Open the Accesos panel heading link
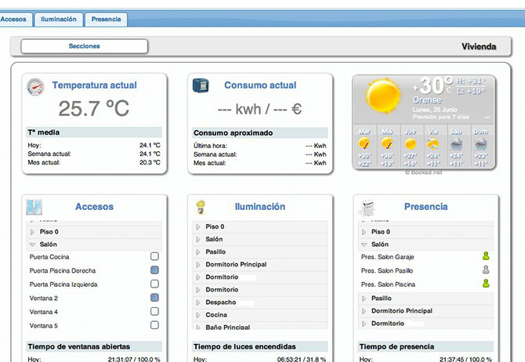This screenshot has height=362, width=525. coord(94,207)
